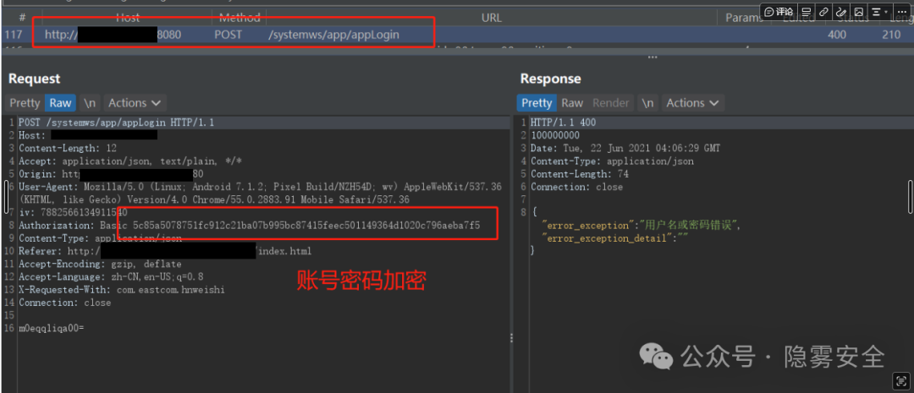Click the scan text icon at bottom right
Screen dimensions: 914x393
[901, 381]
